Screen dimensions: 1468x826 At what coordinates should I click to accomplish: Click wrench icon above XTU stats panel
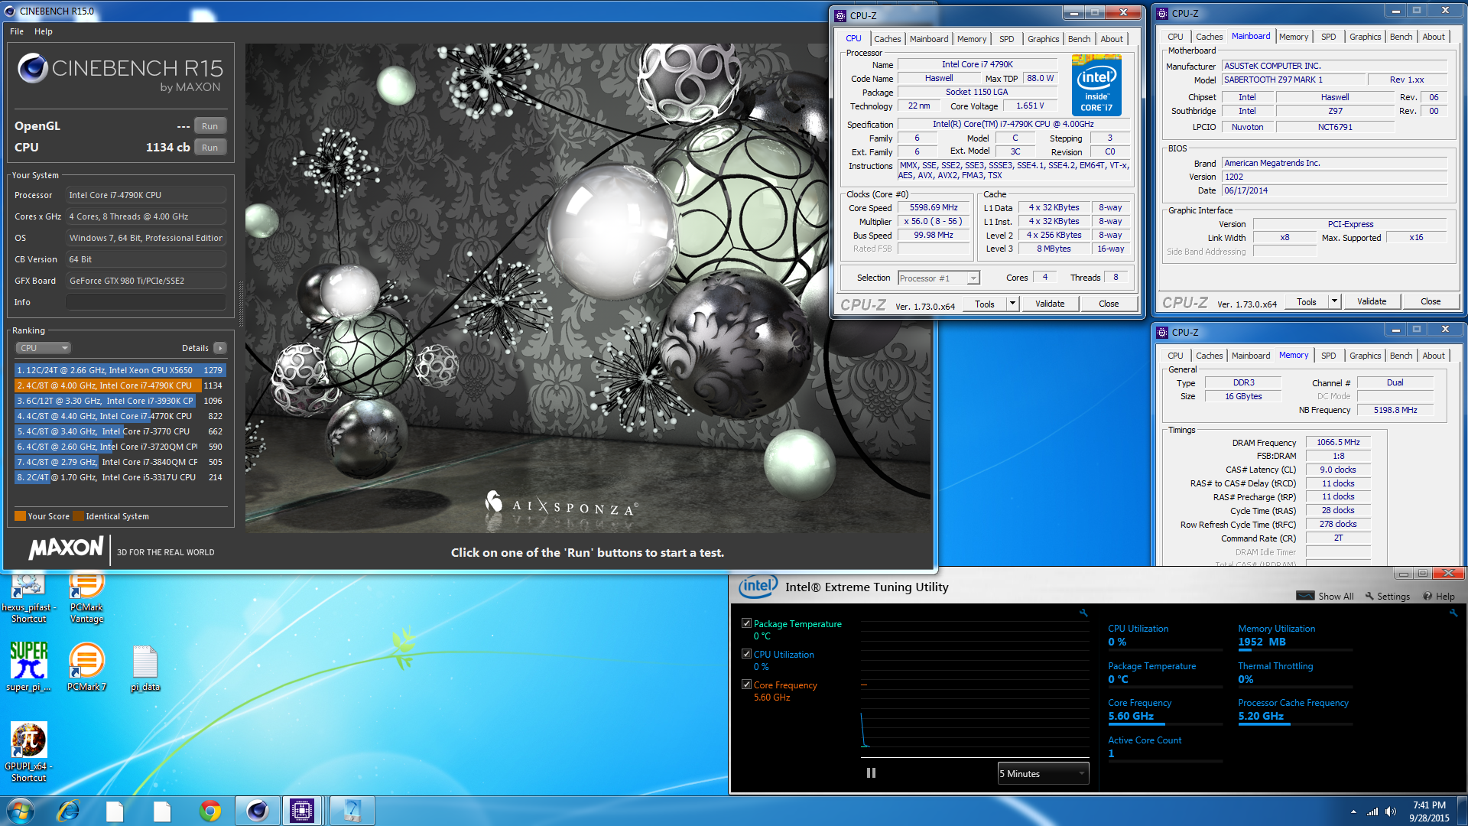click(x=1453, y=613)
